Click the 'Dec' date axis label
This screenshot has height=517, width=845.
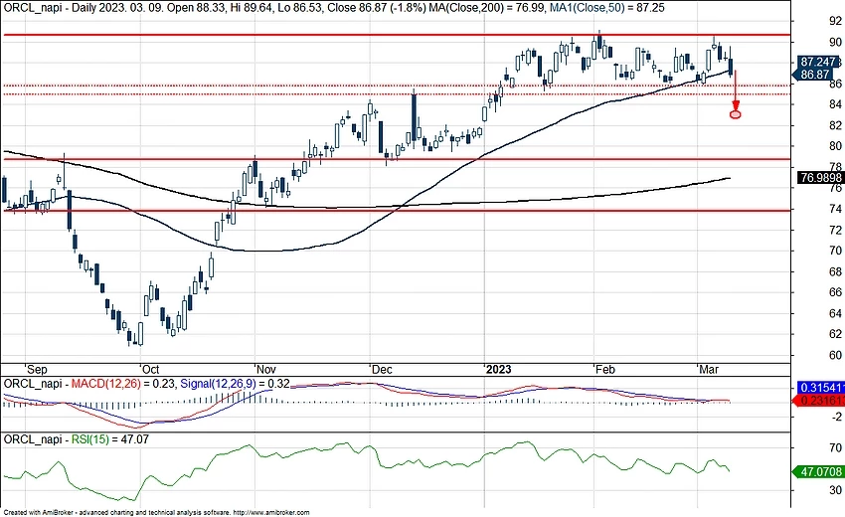(x=382, y=369)
